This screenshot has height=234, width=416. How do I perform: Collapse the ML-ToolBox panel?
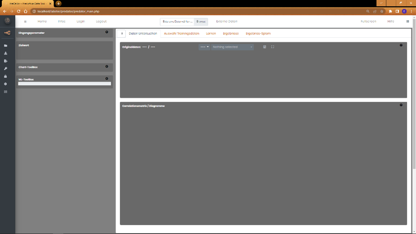click(106, 78)
